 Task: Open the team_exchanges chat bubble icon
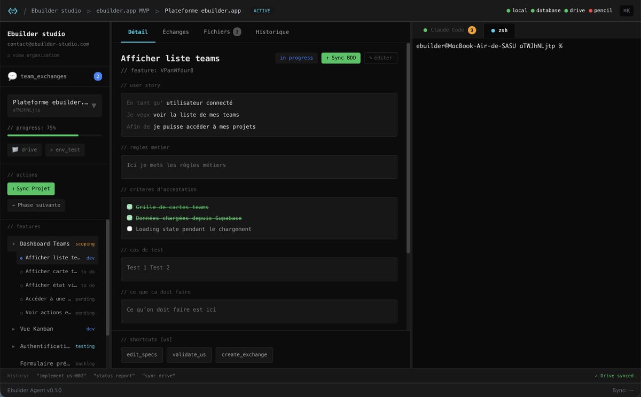tap(12, 76)
